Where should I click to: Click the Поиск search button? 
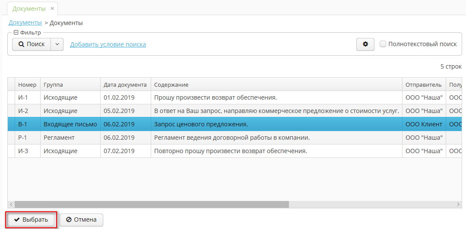32,44
